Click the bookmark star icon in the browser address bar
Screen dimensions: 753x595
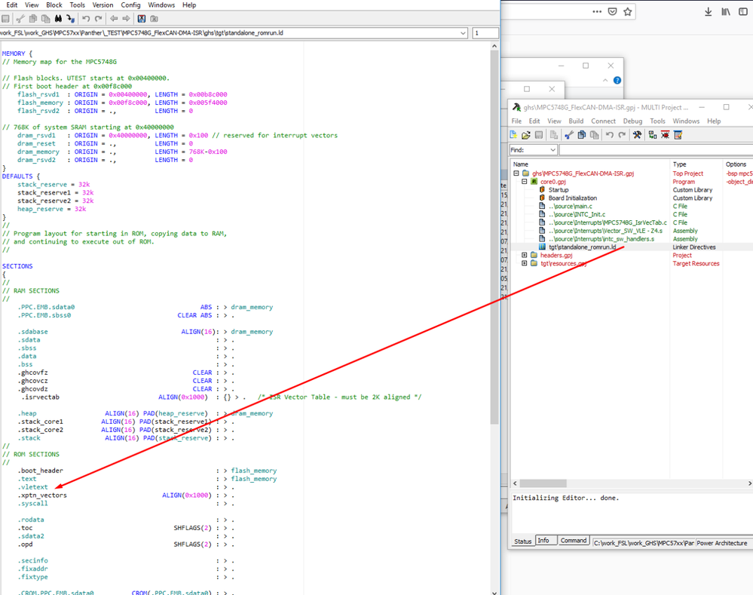coord(628,11)
